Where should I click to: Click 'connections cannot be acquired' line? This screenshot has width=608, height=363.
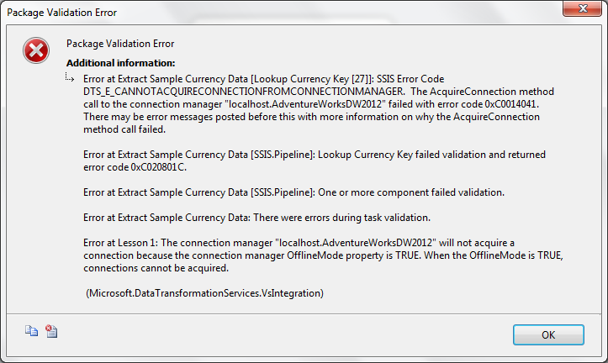[156, 268]
